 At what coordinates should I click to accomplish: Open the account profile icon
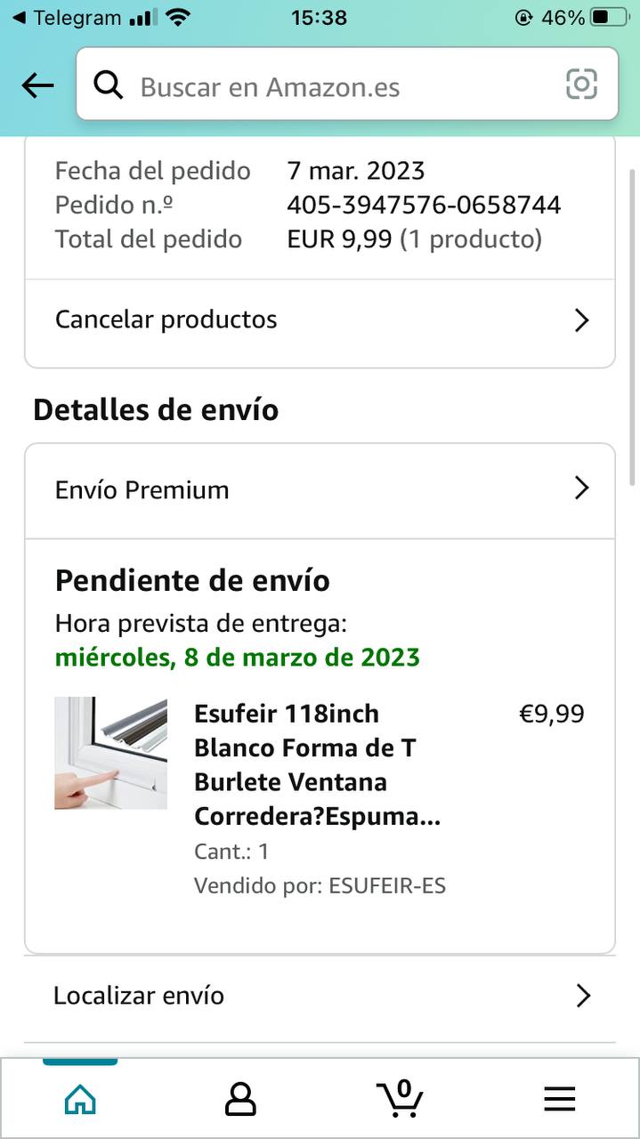[240, 1099]
